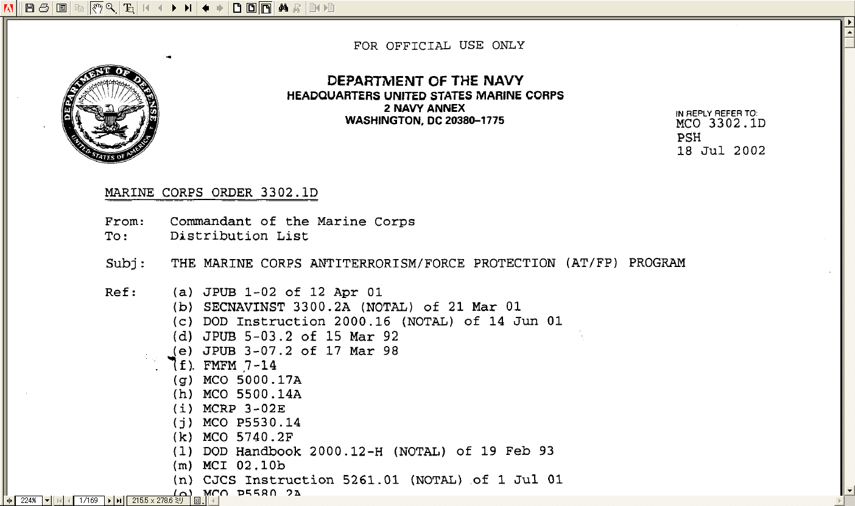Click the Department of Defense seal image
The width and height of the screenshot is (855, 506).
coord(110,116)
